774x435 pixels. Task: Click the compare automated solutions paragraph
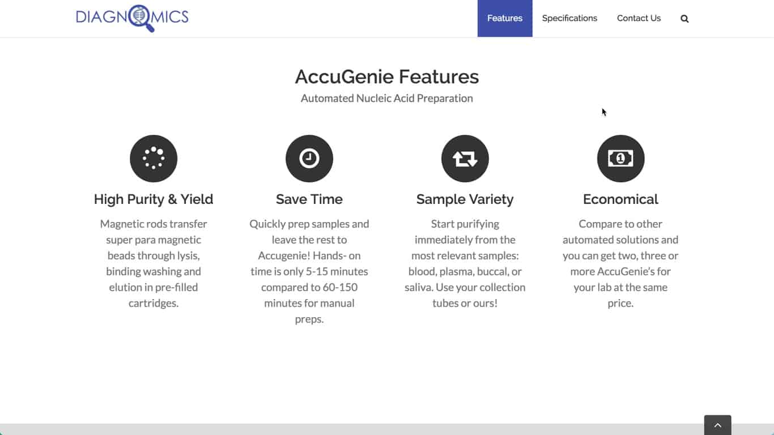click(x=621, y=263)
